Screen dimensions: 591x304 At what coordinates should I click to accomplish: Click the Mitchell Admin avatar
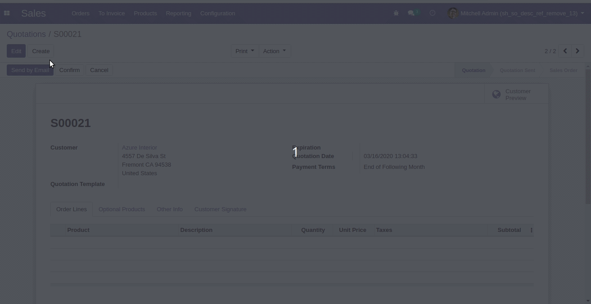coord(453,13)
